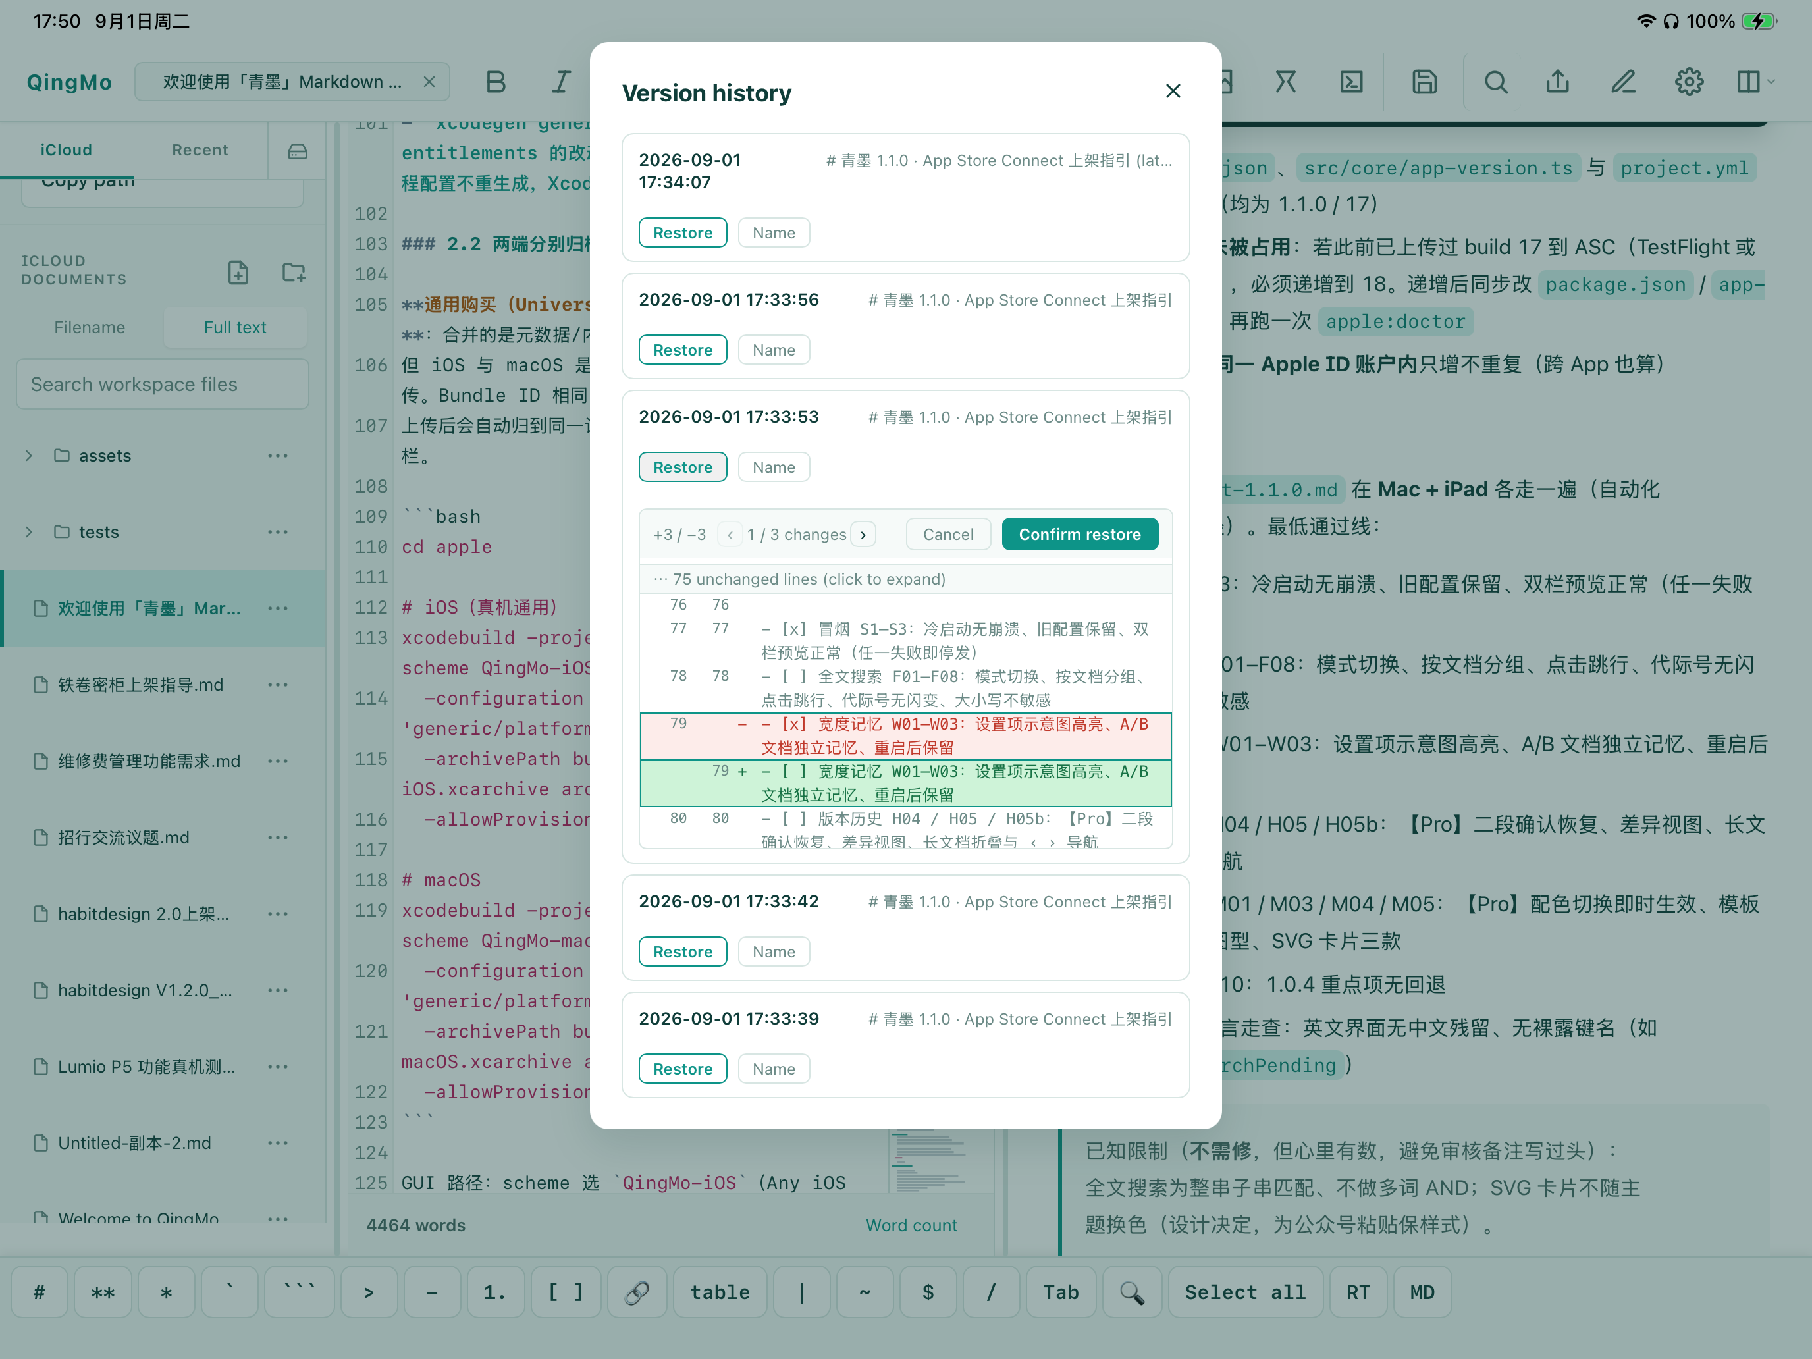The image size is (1812, 1359).
Task: Expand the tests folder
Action: 29,531
